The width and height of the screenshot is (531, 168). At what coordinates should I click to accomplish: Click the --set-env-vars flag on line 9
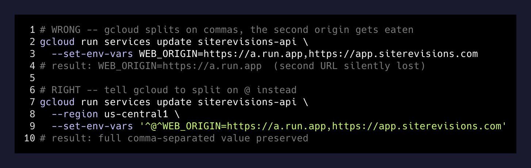pos(92,126)
